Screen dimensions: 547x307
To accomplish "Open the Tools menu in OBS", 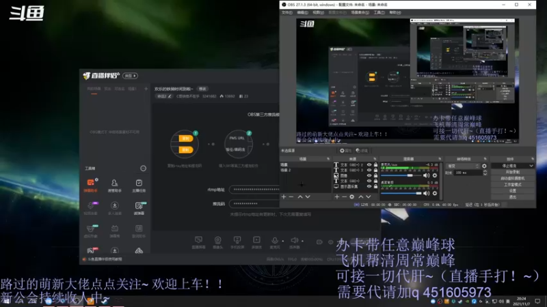I will tap(379, 12).
